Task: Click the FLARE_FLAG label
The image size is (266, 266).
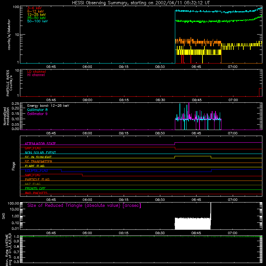Action: tap(35, 166)
